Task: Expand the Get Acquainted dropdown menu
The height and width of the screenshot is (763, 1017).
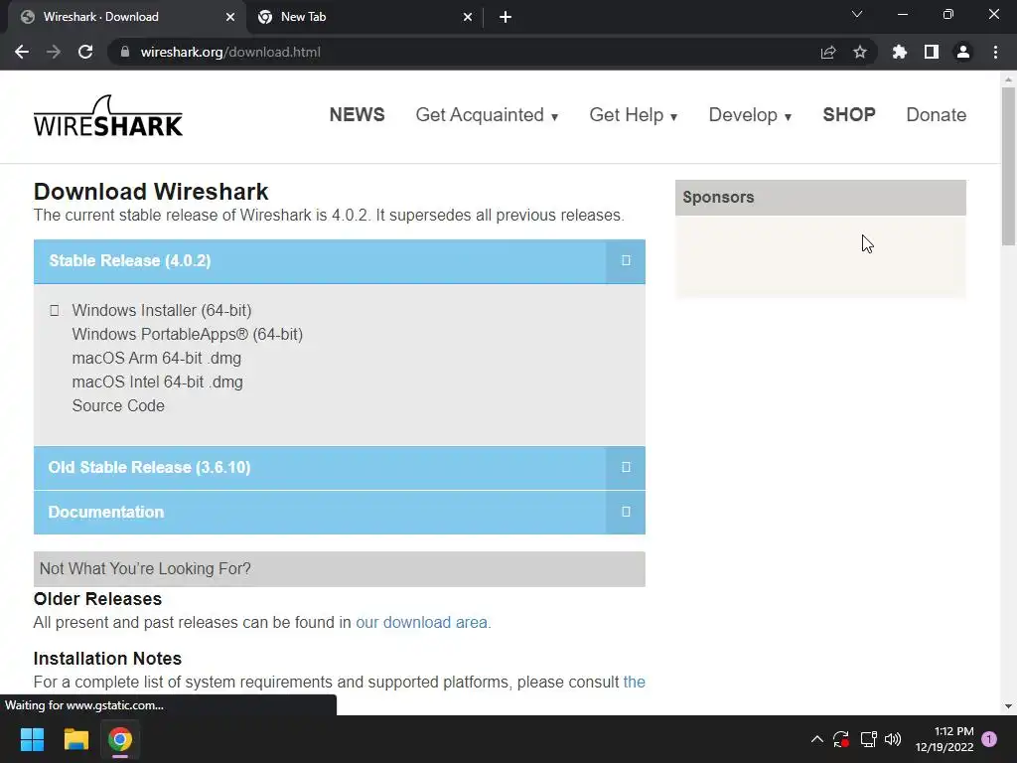Action: click(487, 115)
